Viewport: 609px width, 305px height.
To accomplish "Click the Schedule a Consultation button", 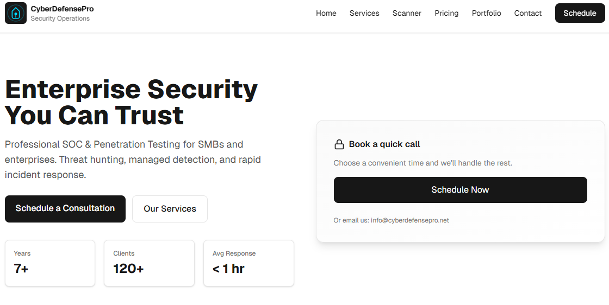I will tap(65, 208).
